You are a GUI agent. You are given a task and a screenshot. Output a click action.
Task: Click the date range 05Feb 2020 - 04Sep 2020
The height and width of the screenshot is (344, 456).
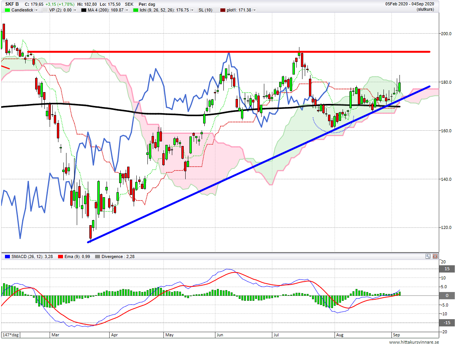pyautogui.click(x=409, y=4)
